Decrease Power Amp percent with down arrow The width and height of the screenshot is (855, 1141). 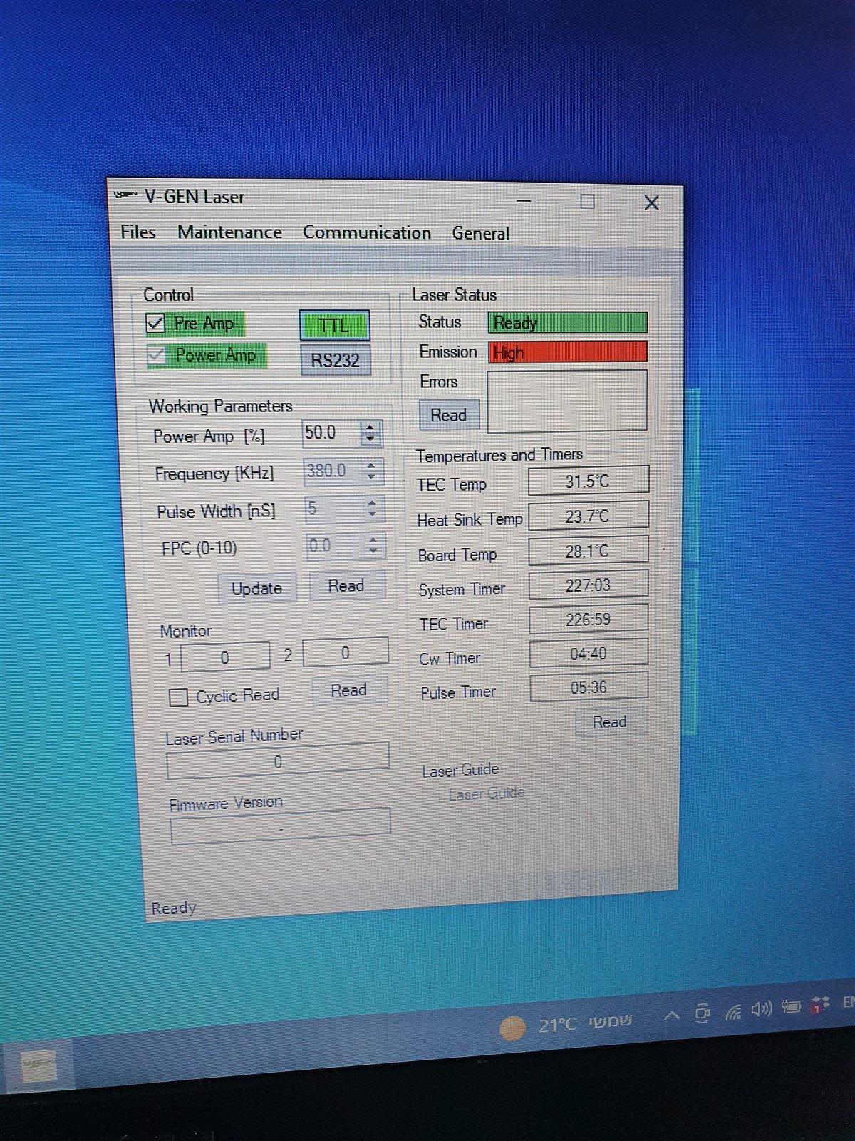click(x=370, y=439)
